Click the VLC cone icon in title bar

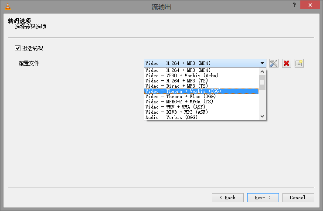click(x=7, y=7)
